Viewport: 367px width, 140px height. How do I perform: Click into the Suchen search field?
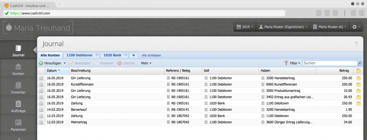pyautogui.click(x=330, y=63)
